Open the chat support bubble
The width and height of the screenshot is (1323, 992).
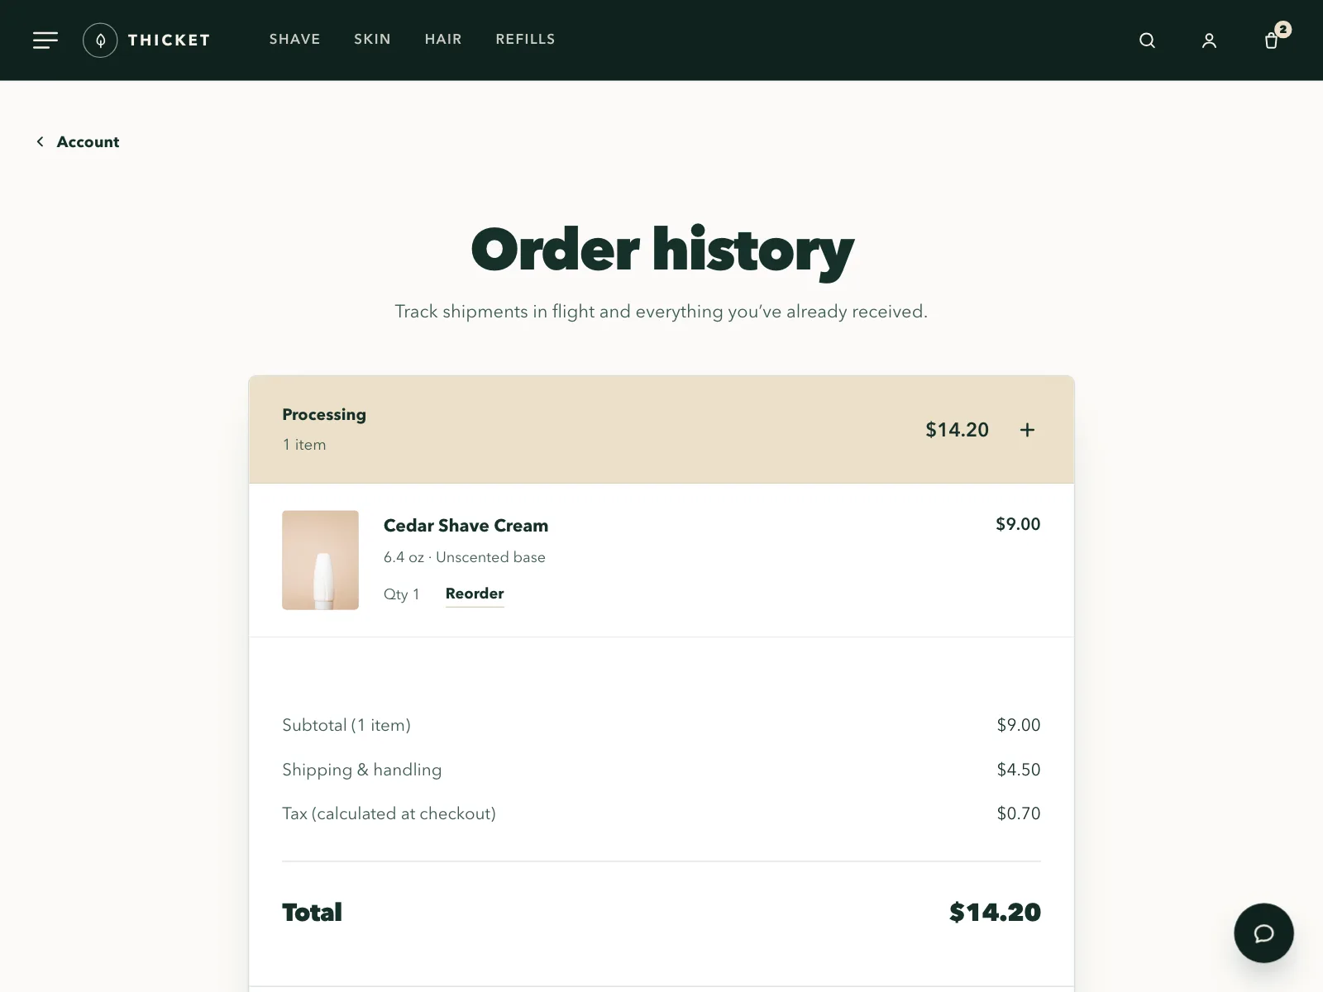[x=1263, y=932]
